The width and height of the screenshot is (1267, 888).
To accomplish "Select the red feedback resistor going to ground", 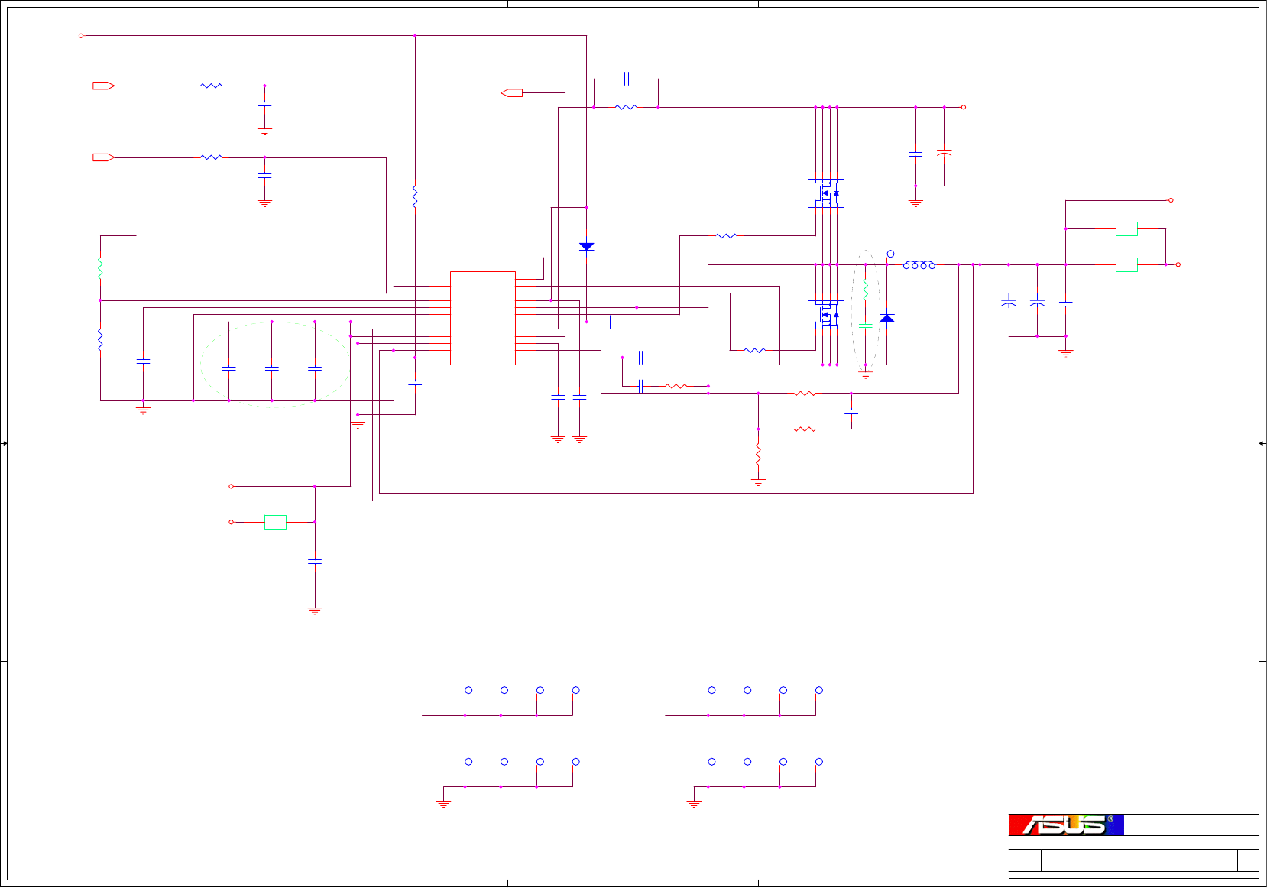I will (758, 454).
